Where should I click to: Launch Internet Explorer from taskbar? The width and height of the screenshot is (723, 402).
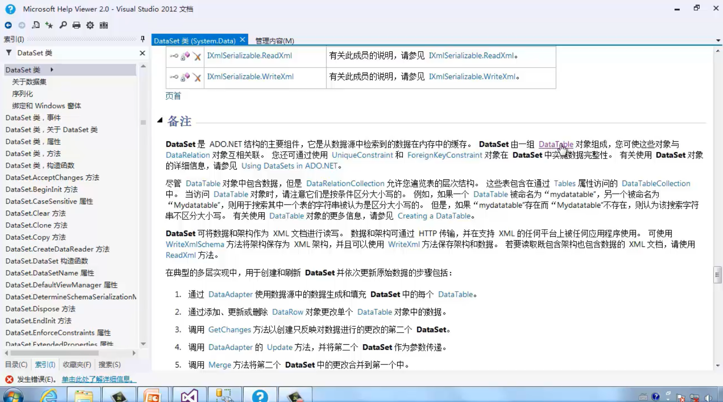(x=49, y=396)
